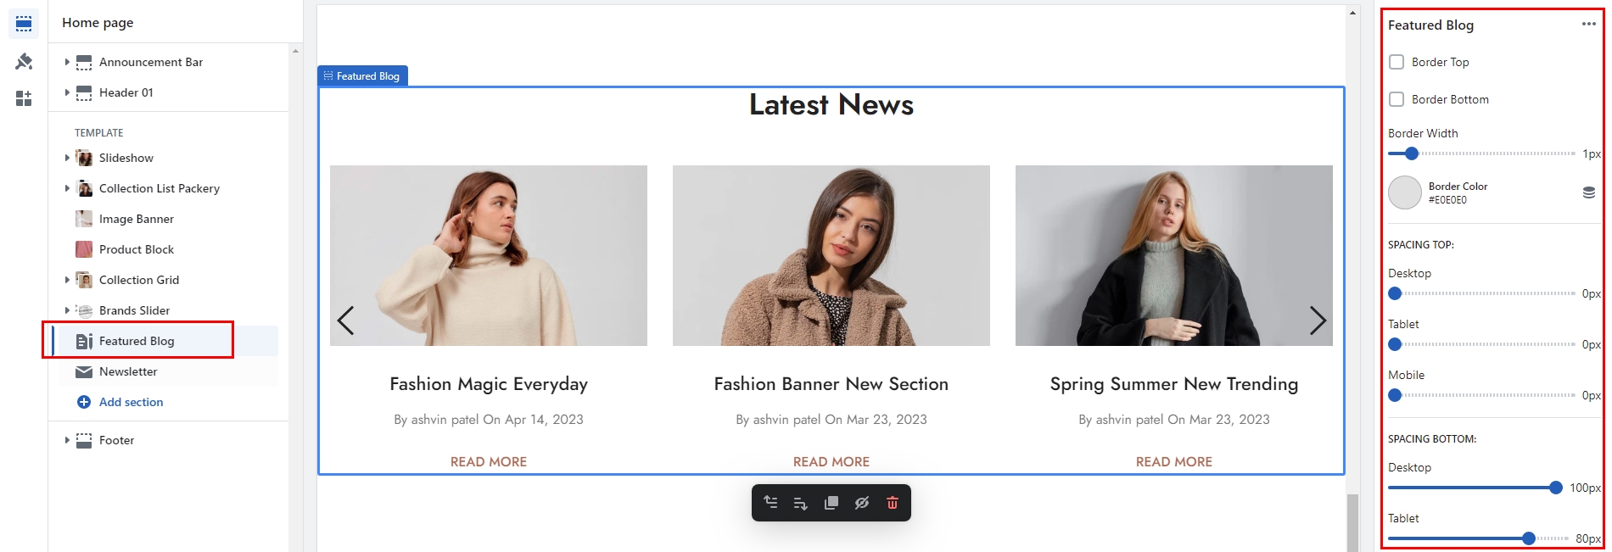The width and height of the screenshot is (1612, 552).
Task: Open Theme settings paintbrush icon
Action: [x=24, y=61]
